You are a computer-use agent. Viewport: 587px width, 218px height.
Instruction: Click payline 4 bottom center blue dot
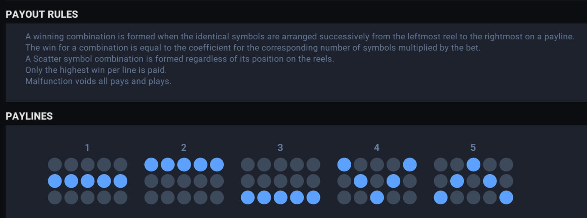(x=377, y=198)
